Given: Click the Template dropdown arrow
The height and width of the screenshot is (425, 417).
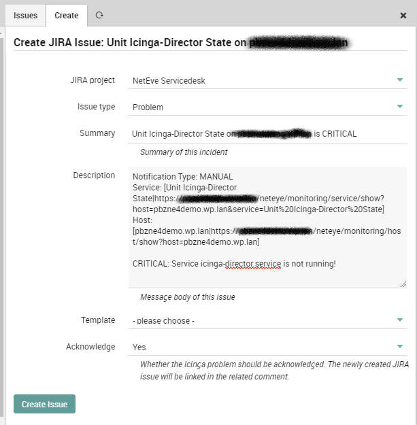Looking at the screenshot, I should [x=400, y=320].
